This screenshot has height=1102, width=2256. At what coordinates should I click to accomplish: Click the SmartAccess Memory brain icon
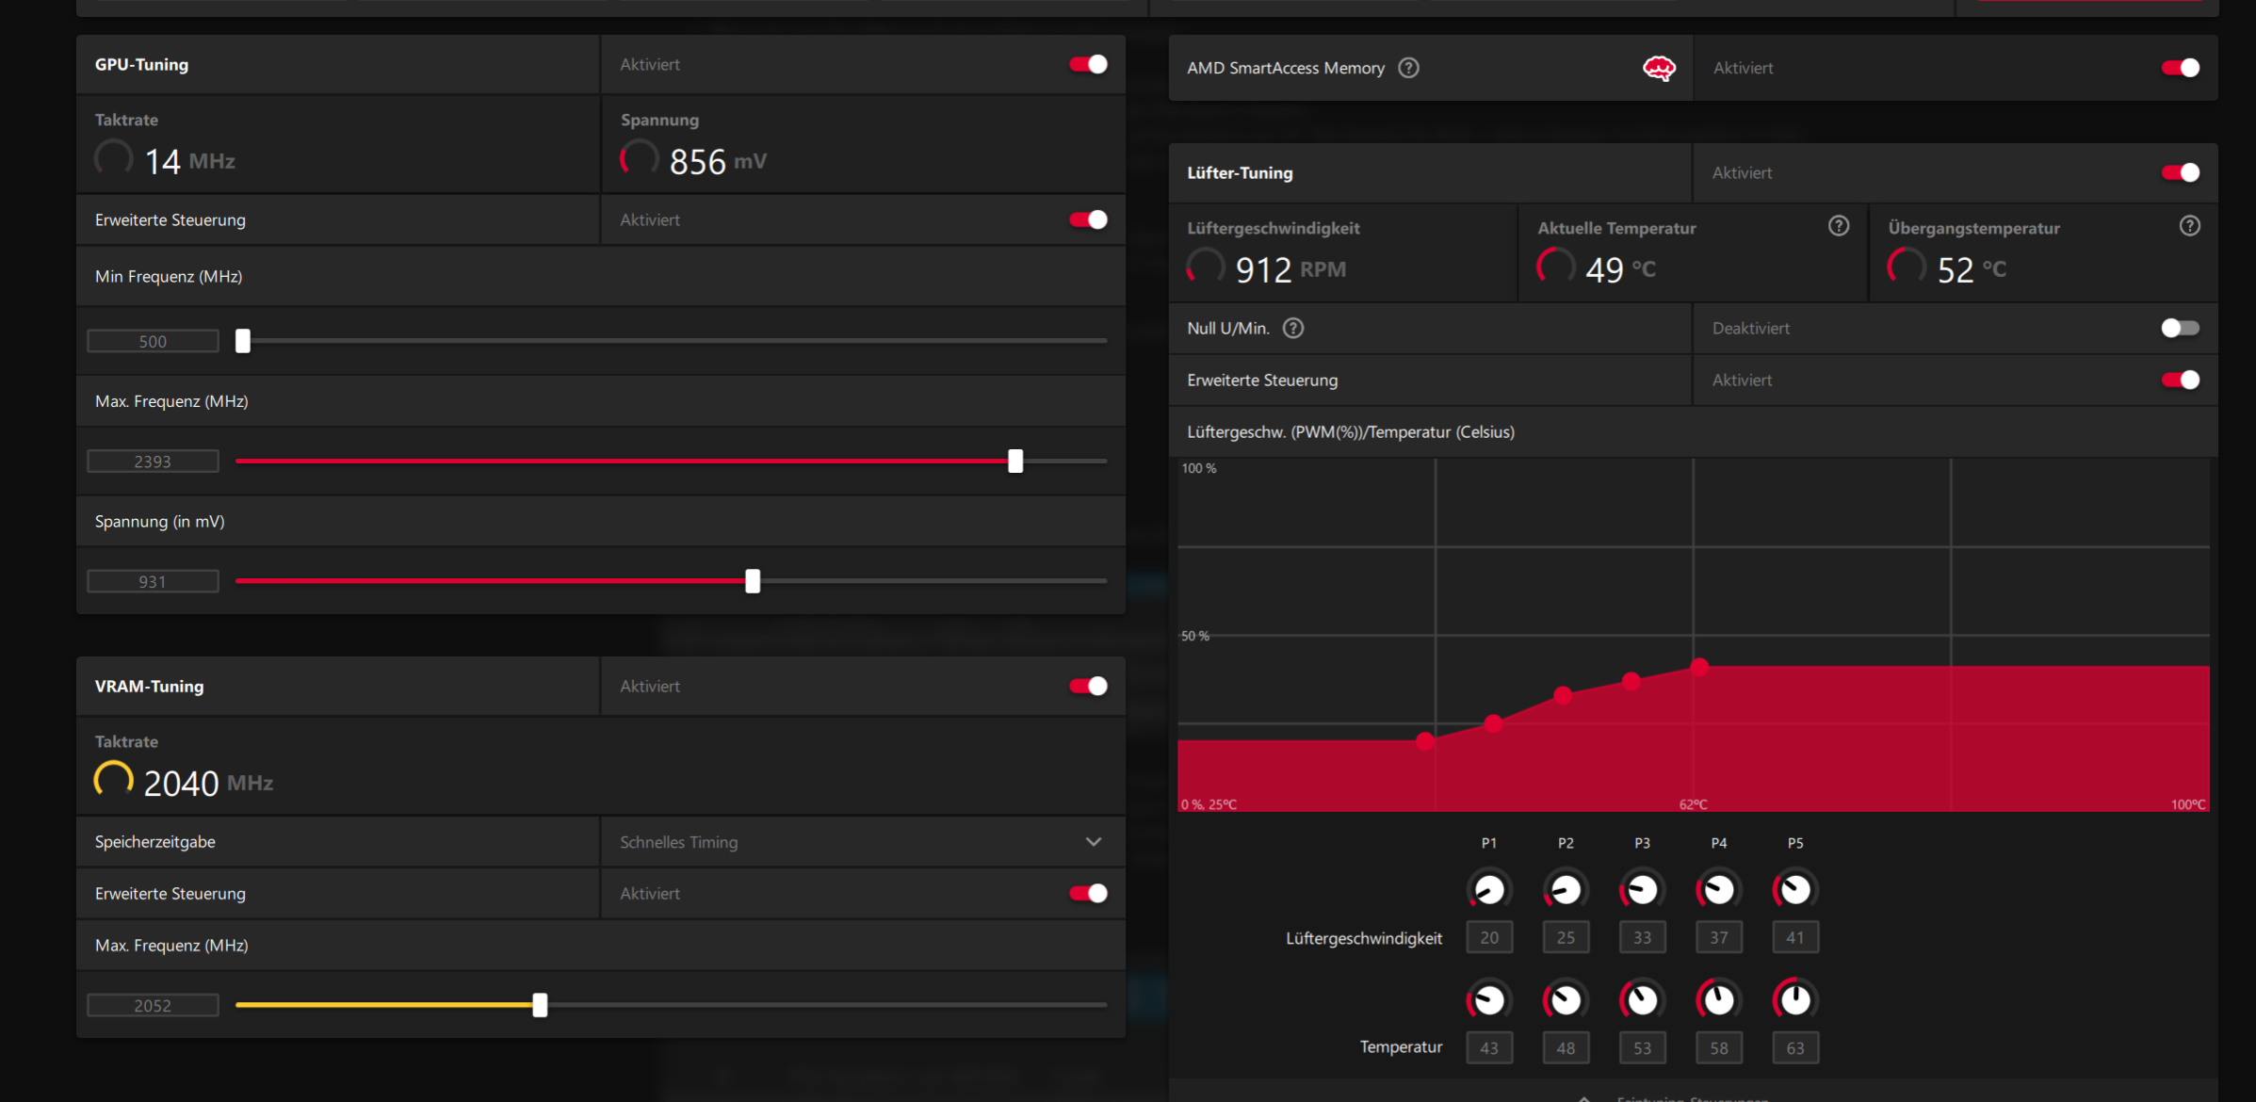[1659, 68]
